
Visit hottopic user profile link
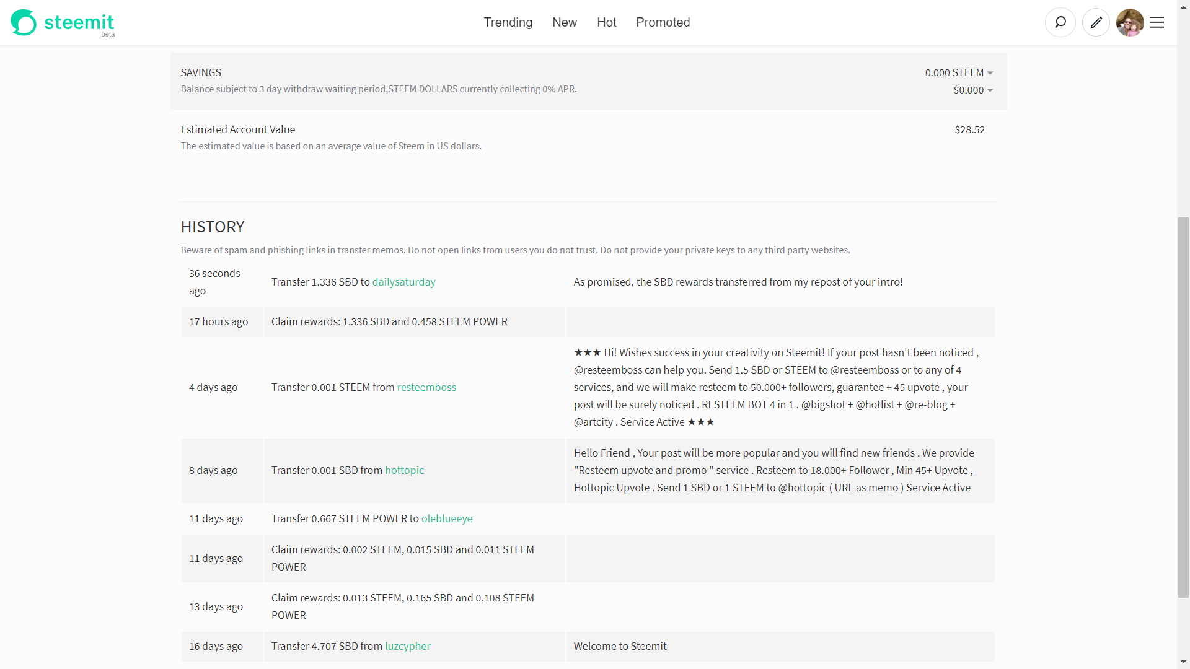coord(404,470)
